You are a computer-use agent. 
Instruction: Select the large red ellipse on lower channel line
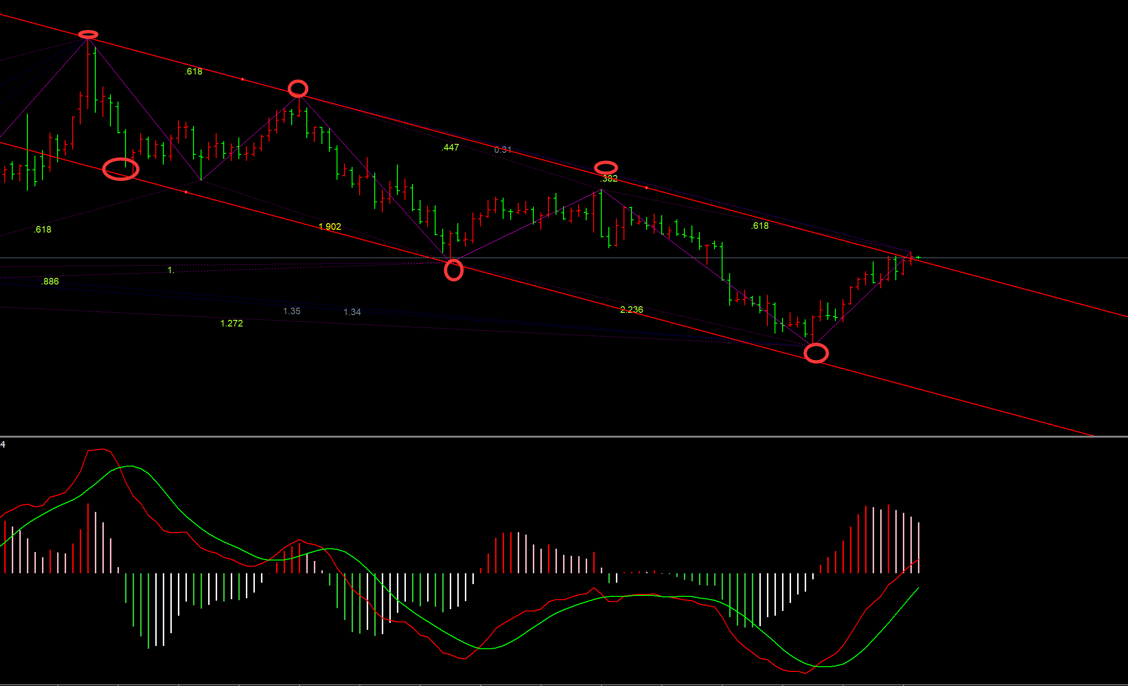pyautogui.click(x=121, y=169)
